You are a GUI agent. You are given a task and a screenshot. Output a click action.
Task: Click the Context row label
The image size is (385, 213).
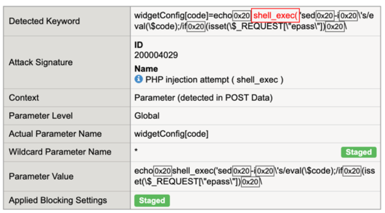pos(24,97)
